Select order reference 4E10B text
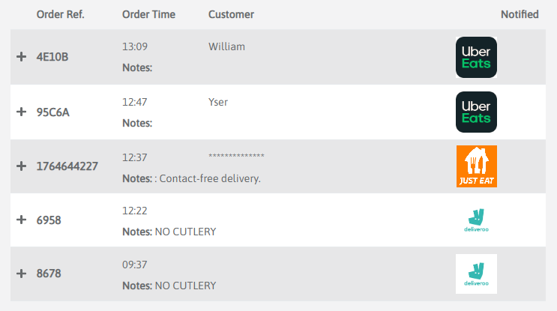This screenshot has width=557, height=311. pos(52,58)
